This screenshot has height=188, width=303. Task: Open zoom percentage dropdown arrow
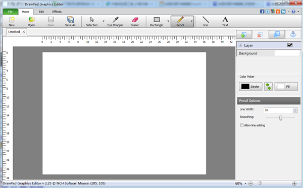(245, 183)
